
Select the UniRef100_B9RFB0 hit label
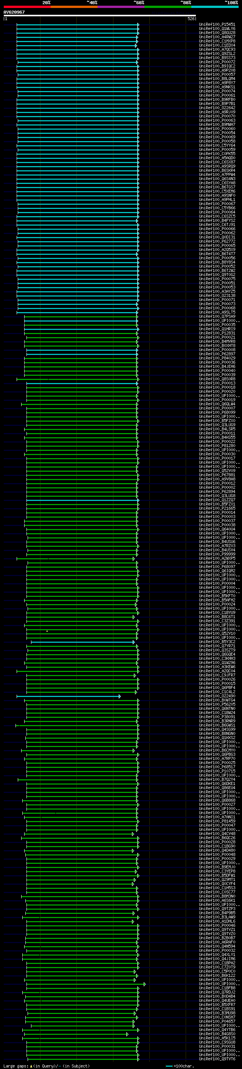pyautogui.click(x=217, y=100)
